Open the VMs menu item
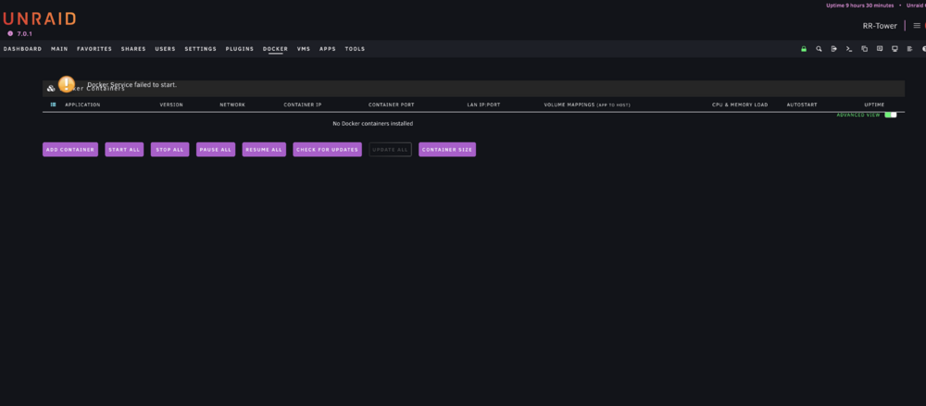Screen dimensions: 926x406 click(x=304, y=49)
